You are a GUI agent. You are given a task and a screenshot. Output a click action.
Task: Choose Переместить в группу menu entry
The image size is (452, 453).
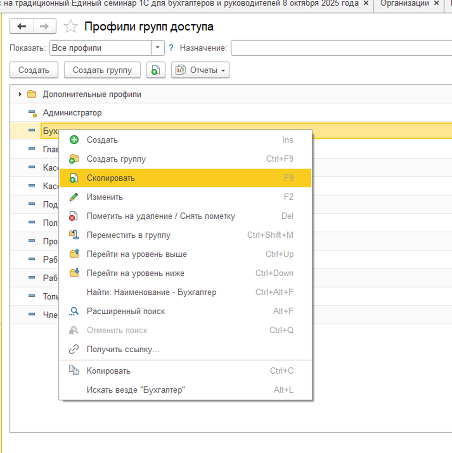pyautogui.click(x=186, y=235)
